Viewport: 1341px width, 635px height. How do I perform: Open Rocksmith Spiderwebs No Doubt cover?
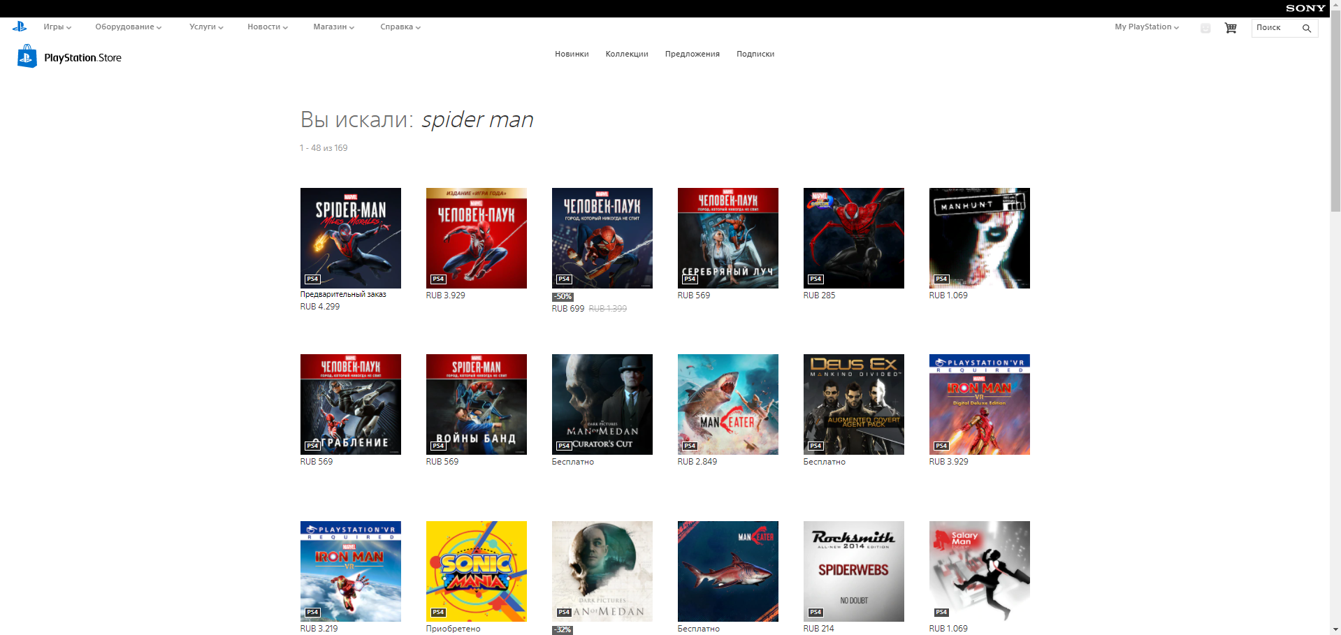[854, 571]
